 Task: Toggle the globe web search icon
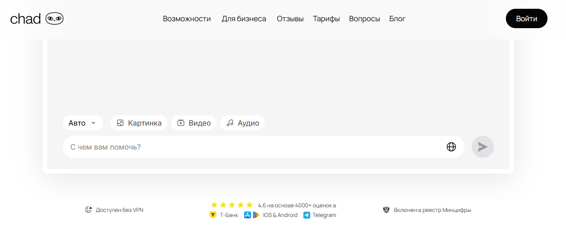coord(451,147)
